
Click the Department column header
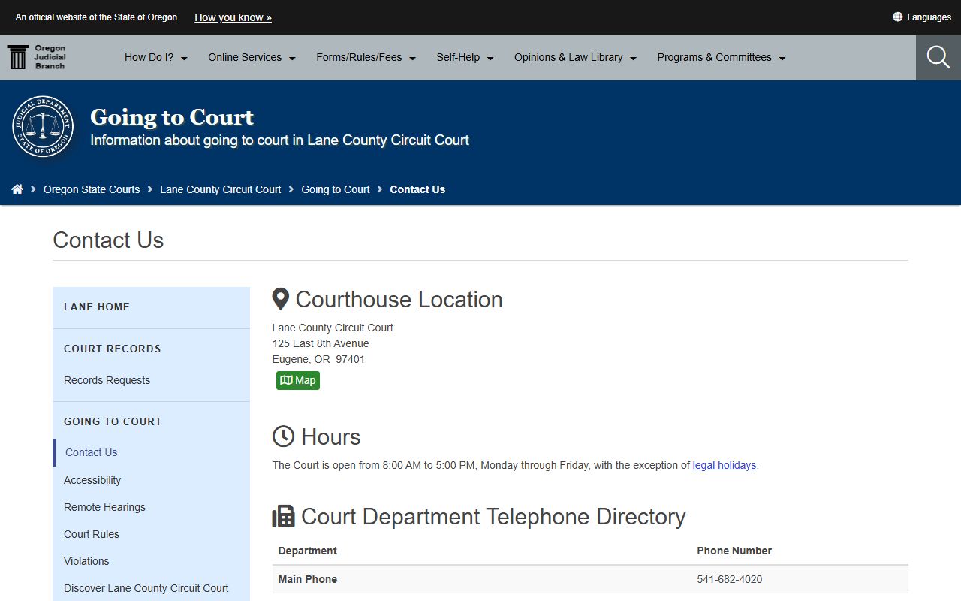point(308,551)
